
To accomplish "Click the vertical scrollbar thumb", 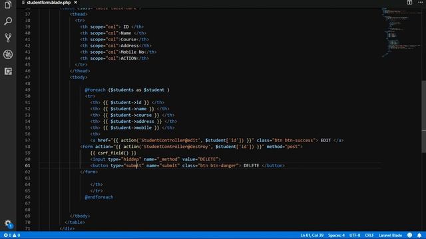I will pyautogui.click(x=423, y=117).
